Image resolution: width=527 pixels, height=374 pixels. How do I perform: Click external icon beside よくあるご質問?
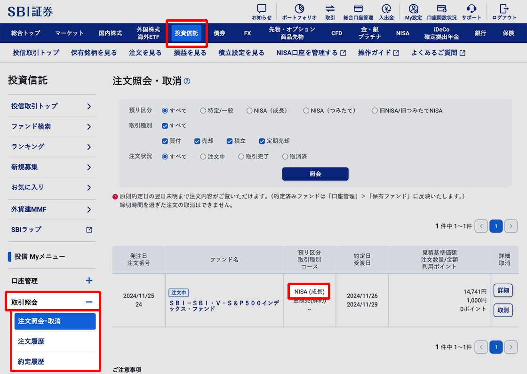click(x=463, y=53)
